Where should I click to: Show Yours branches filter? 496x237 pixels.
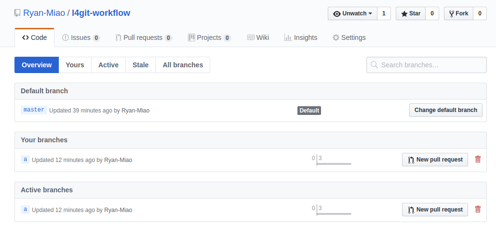(x=75, y=65)
